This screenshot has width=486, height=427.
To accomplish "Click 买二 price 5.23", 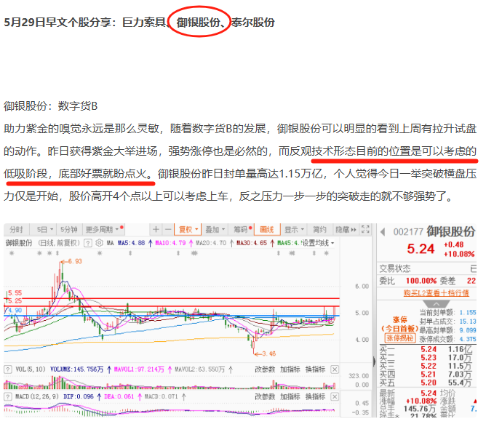I will point(429,358).
